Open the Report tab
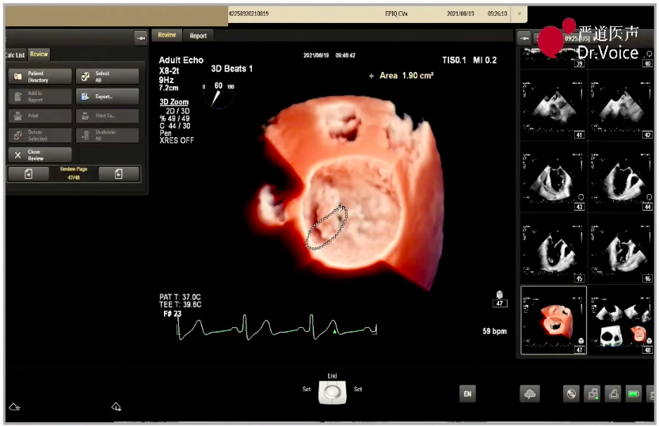This screenshot has height=426, width=659. point(198,36)
